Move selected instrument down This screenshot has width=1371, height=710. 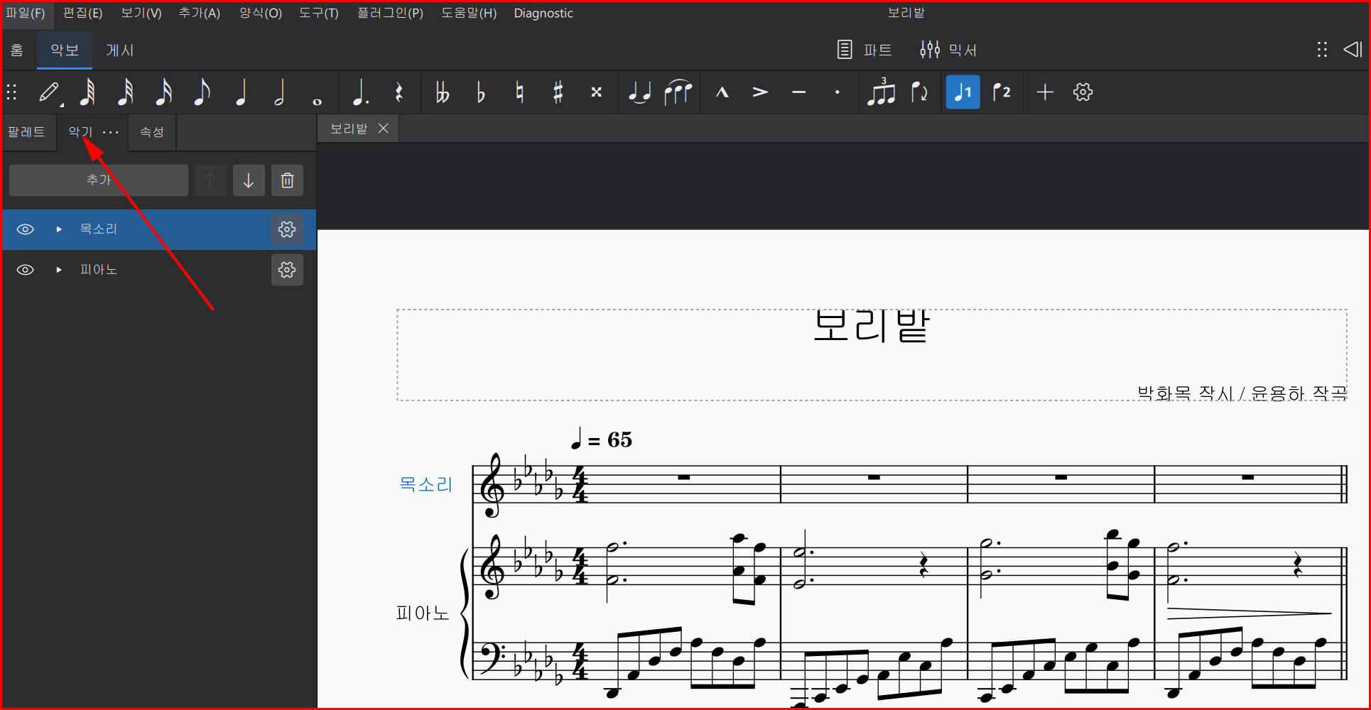[x=249, y=180]
